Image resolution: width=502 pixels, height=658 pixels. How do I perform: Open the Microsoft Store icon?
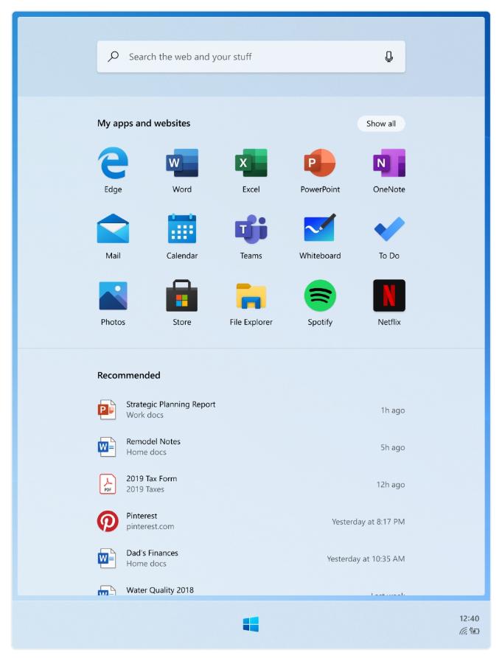pos(182,295)
